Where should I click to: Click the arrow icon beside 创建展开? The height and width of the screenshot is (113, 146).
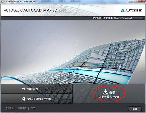[x=24, y=89]
